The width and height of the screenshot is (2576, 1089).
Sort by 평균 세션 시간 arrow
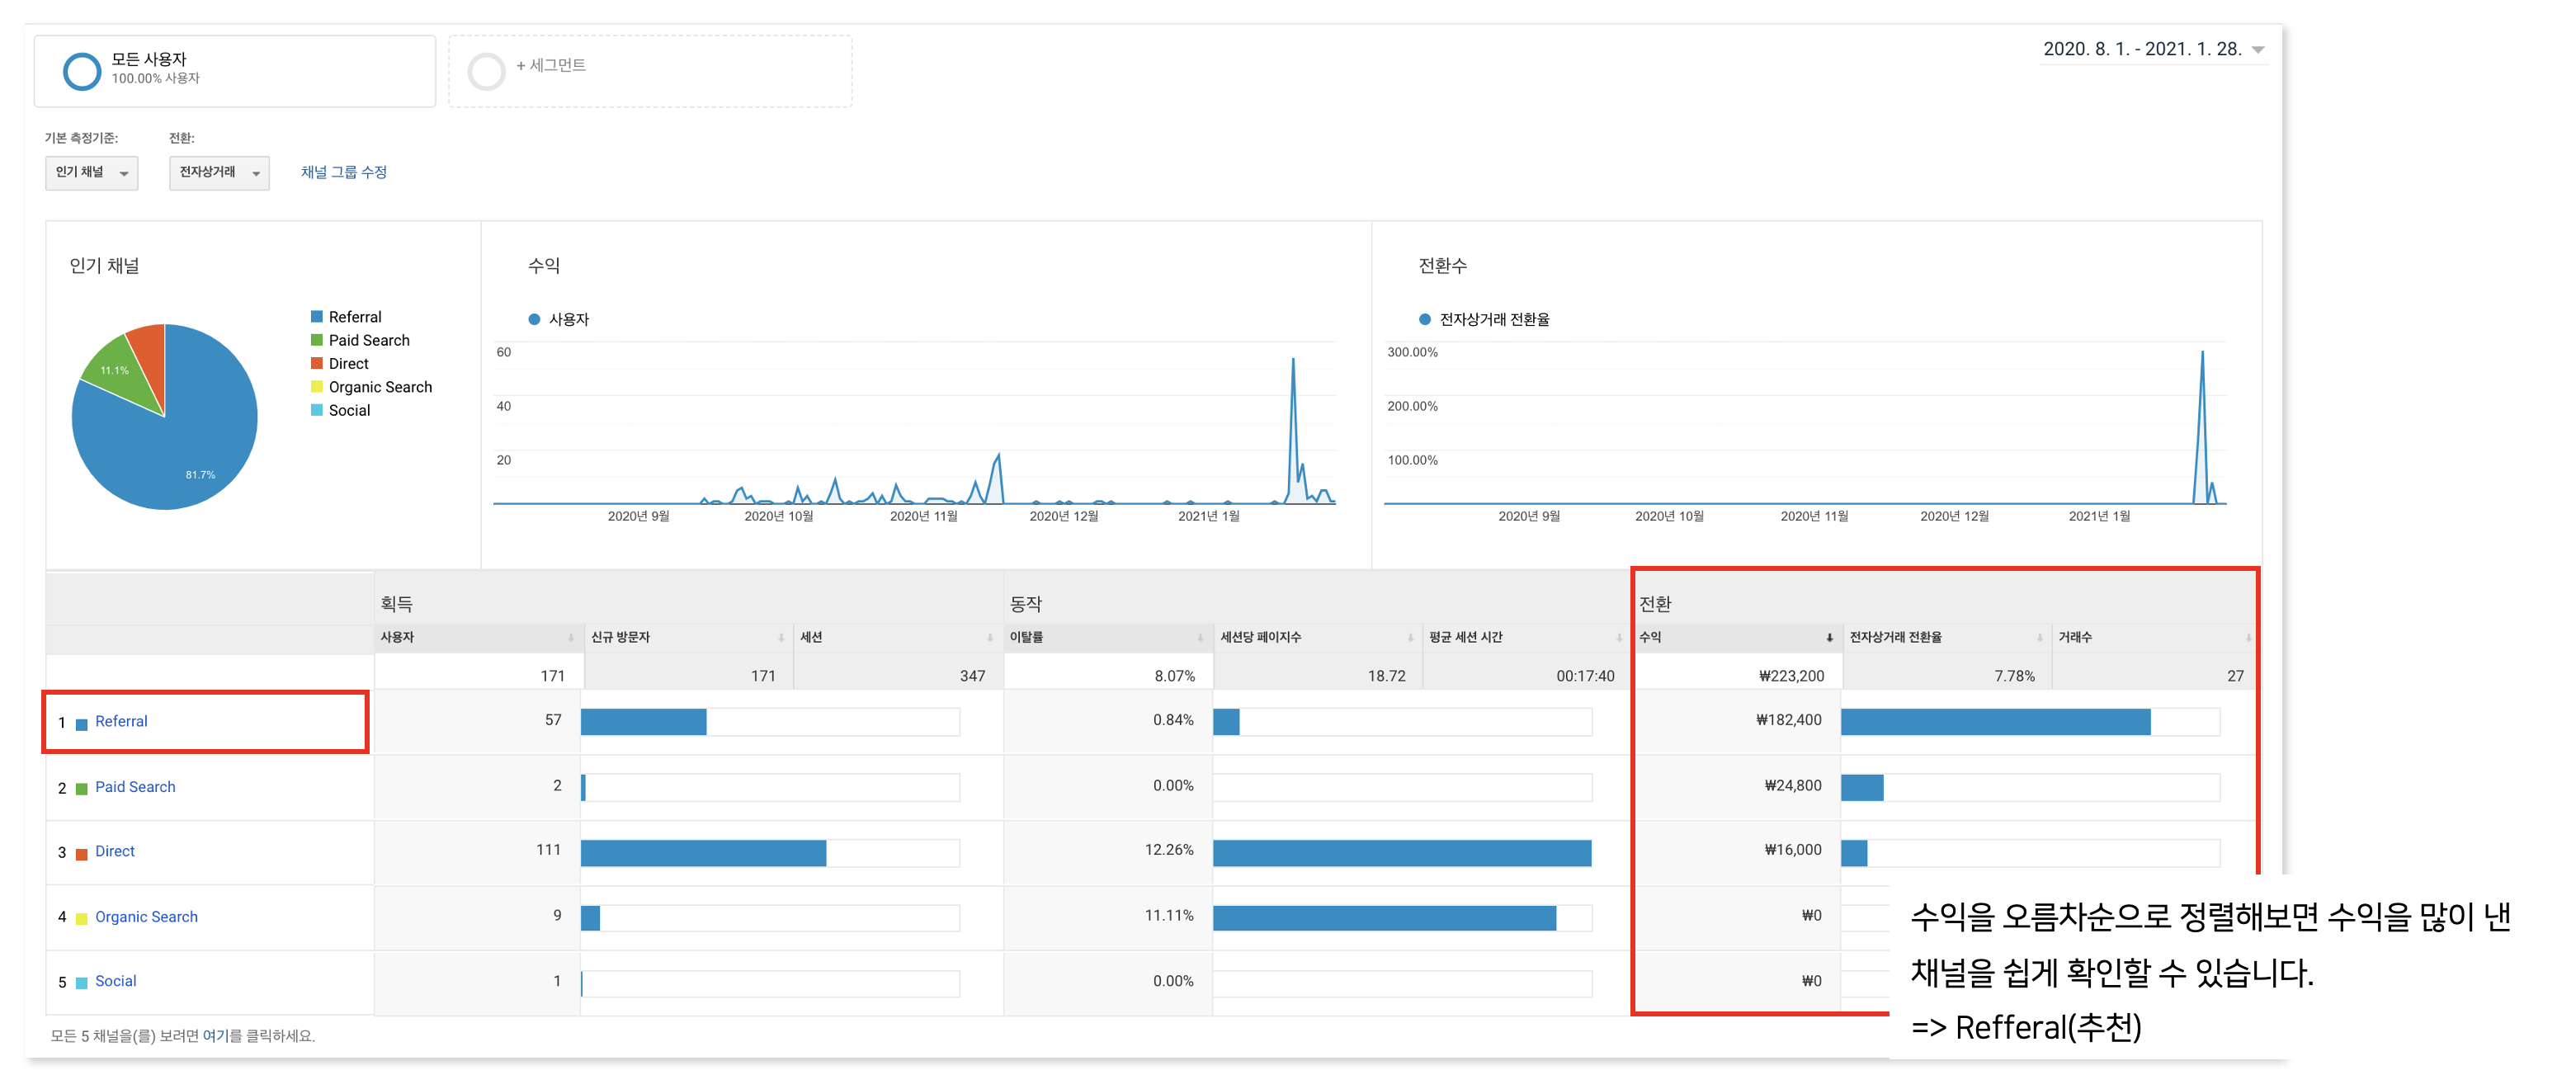1619,638
